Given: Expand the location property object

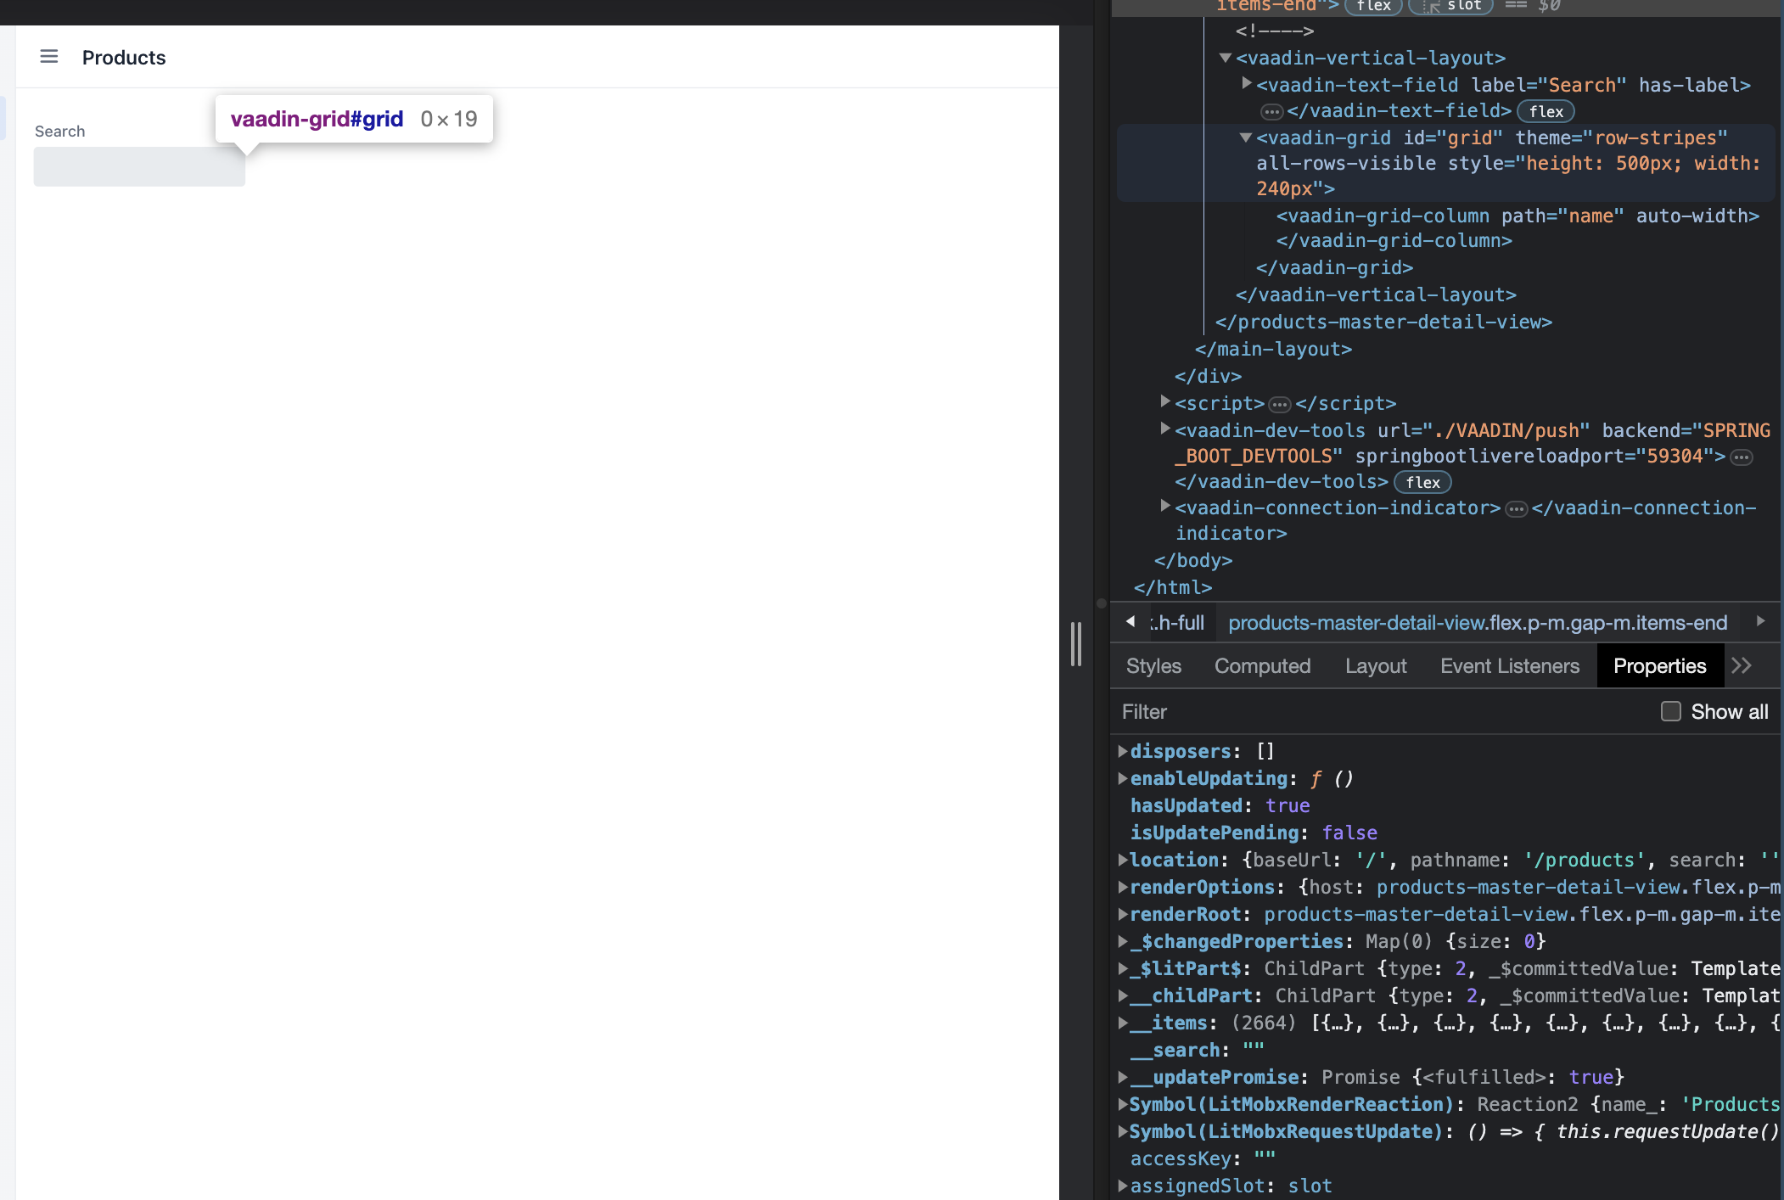Looking at the screenshot, I should tap(1123, 861).
